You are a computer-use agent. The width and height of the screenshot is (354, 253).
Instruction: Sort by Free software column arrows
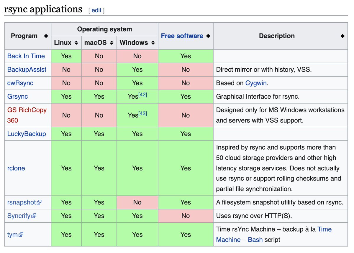pos(208,36)
